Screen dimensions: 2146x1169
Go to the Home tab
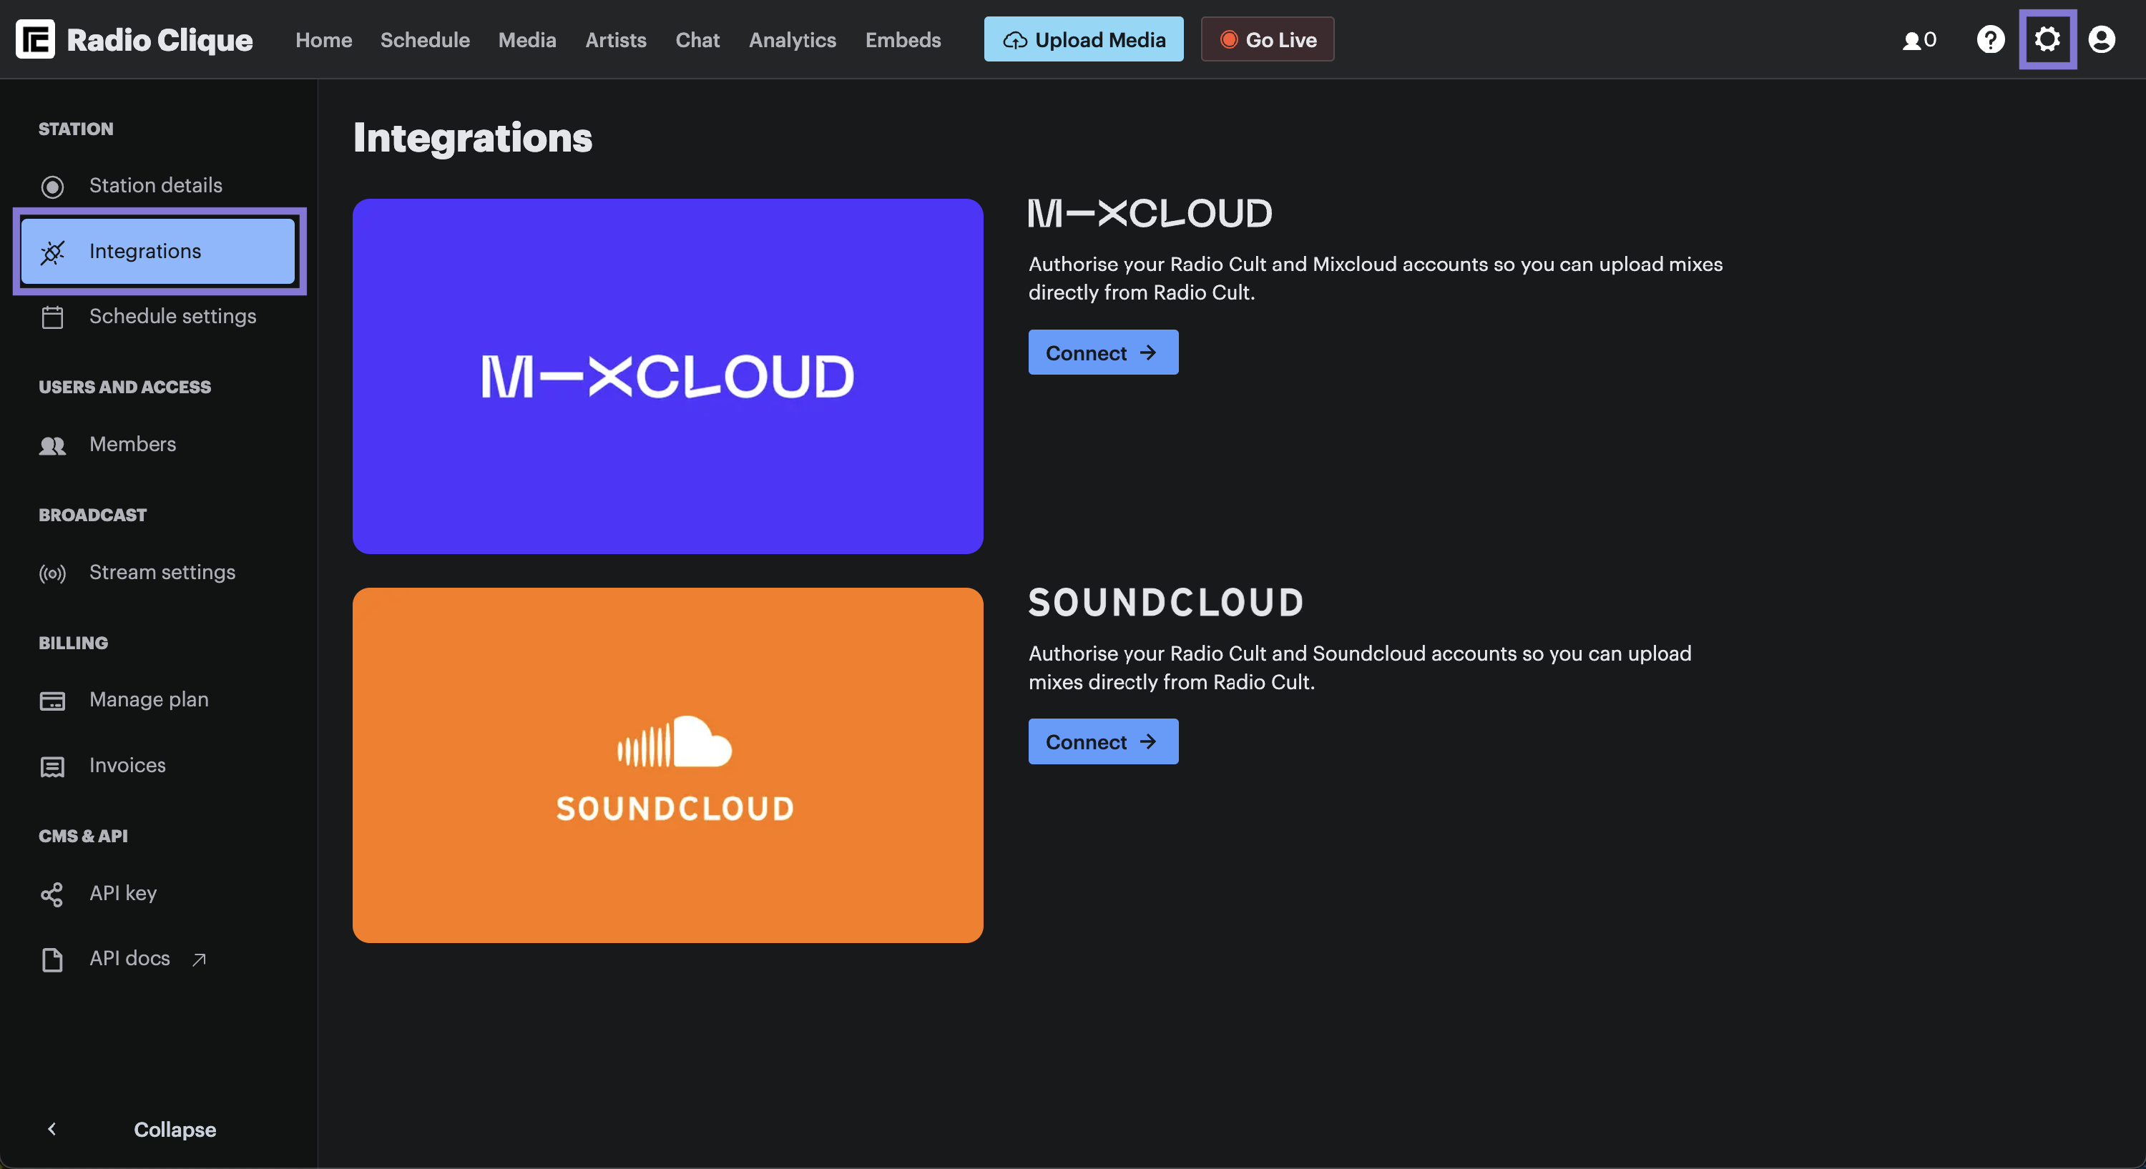click(323, 40)
